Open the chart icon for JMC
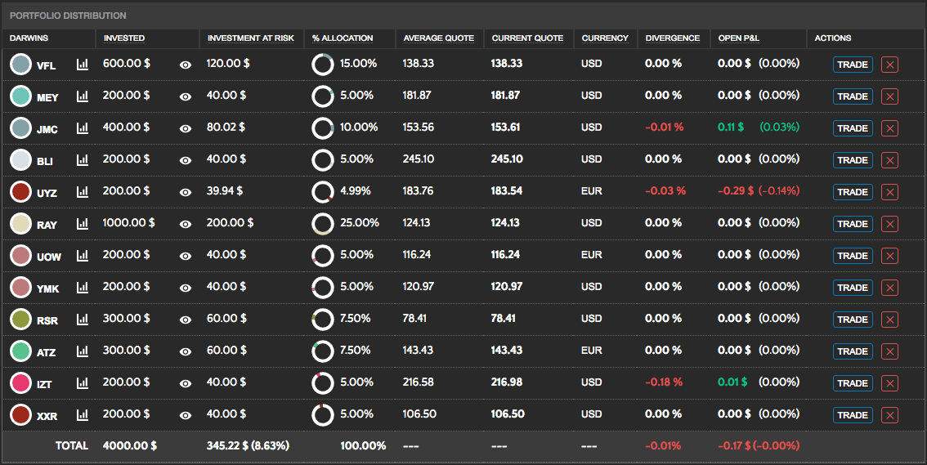The image size is (927, 465). [x=83, y=127]
